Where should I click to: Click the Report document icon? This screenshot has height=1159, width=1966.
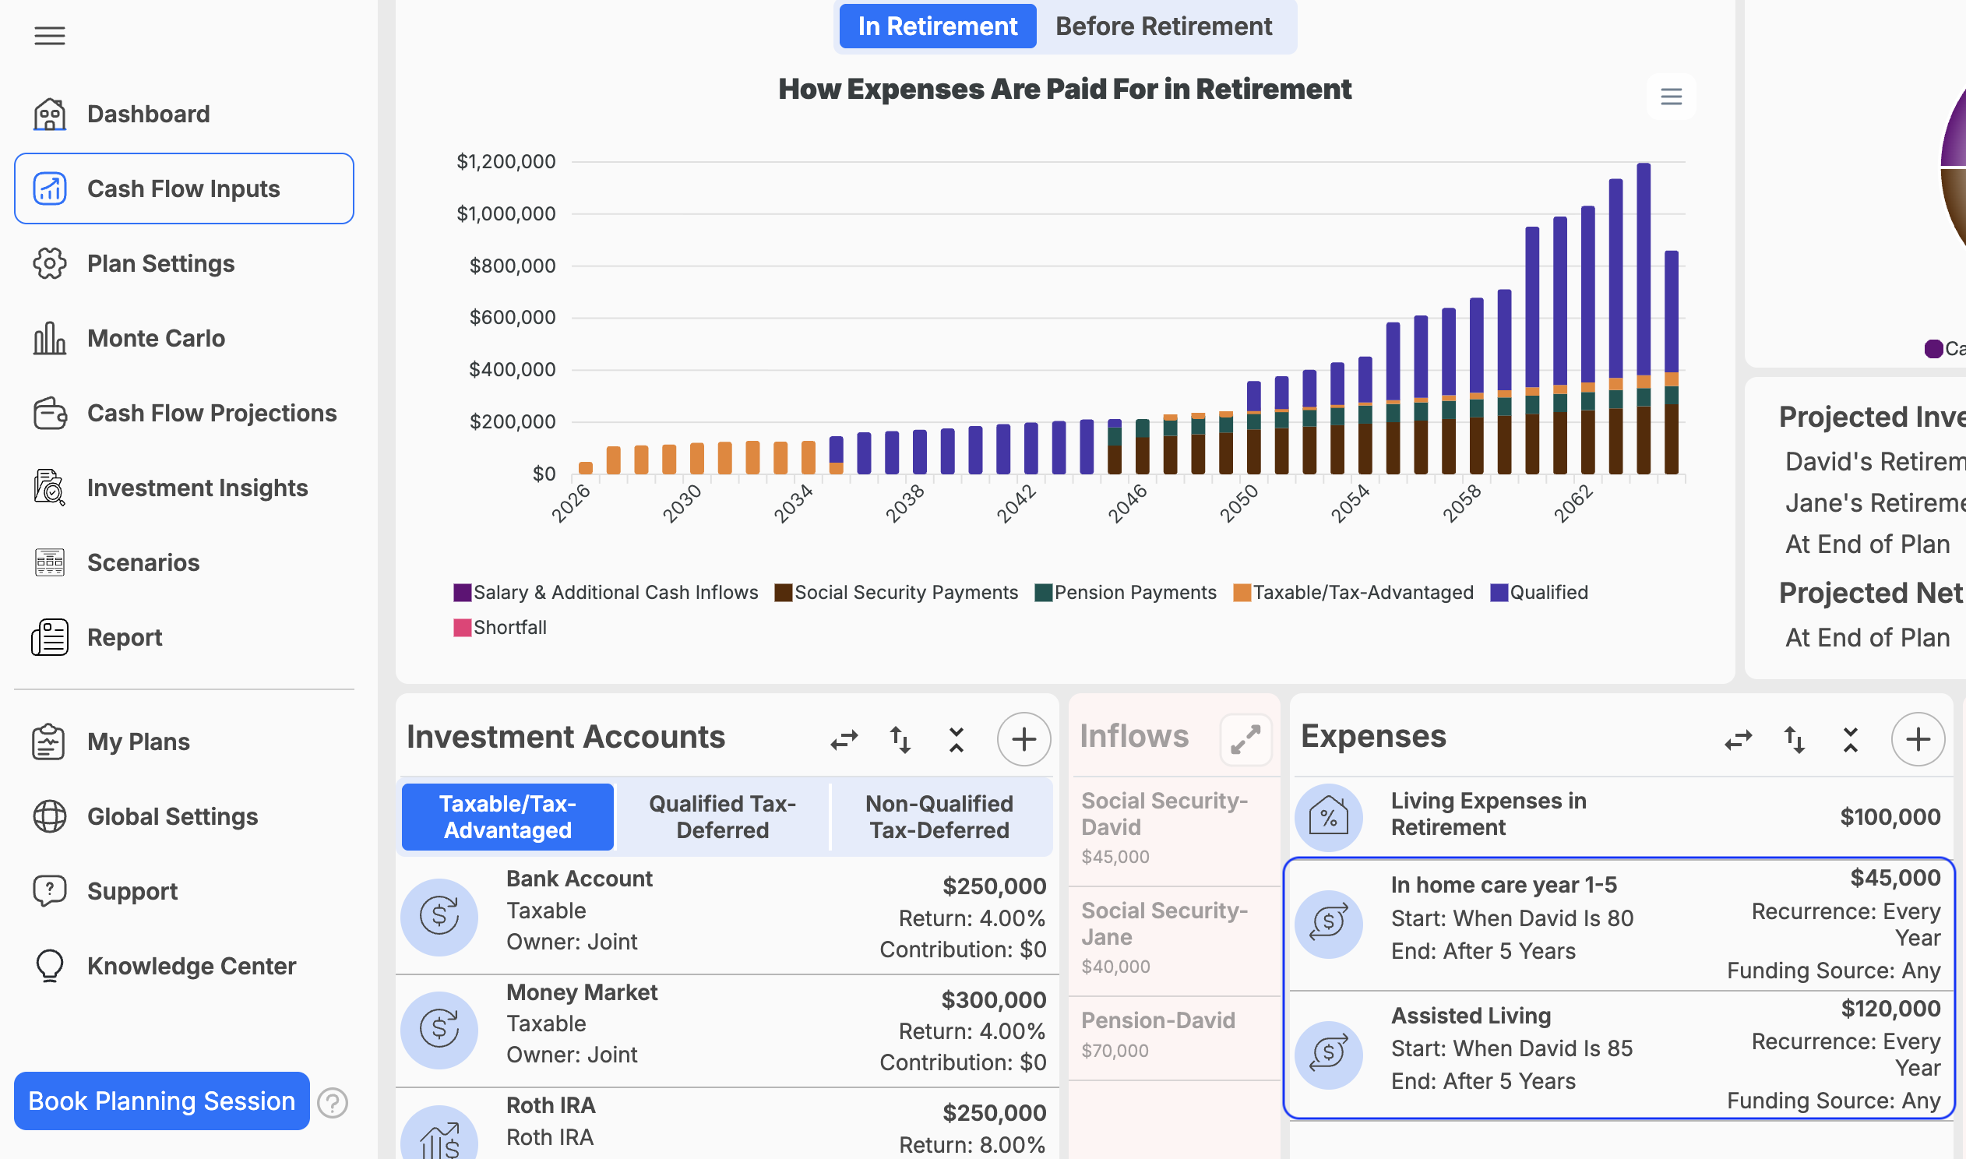(49, 637)
